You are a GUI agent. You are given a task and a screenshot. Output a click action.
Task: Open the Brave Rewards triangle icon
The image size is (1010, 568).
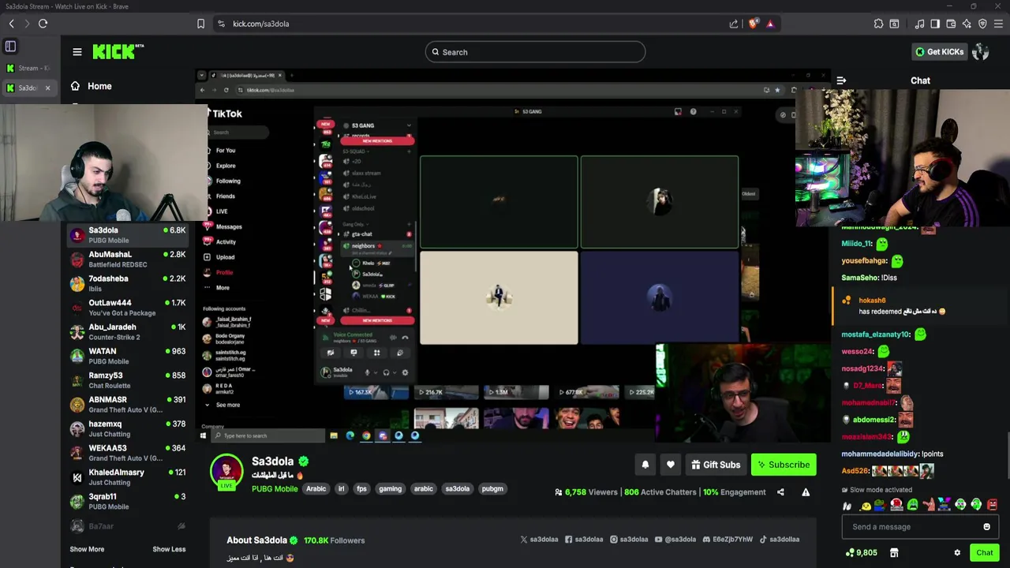pyautogui.click(x=770, y=24)
